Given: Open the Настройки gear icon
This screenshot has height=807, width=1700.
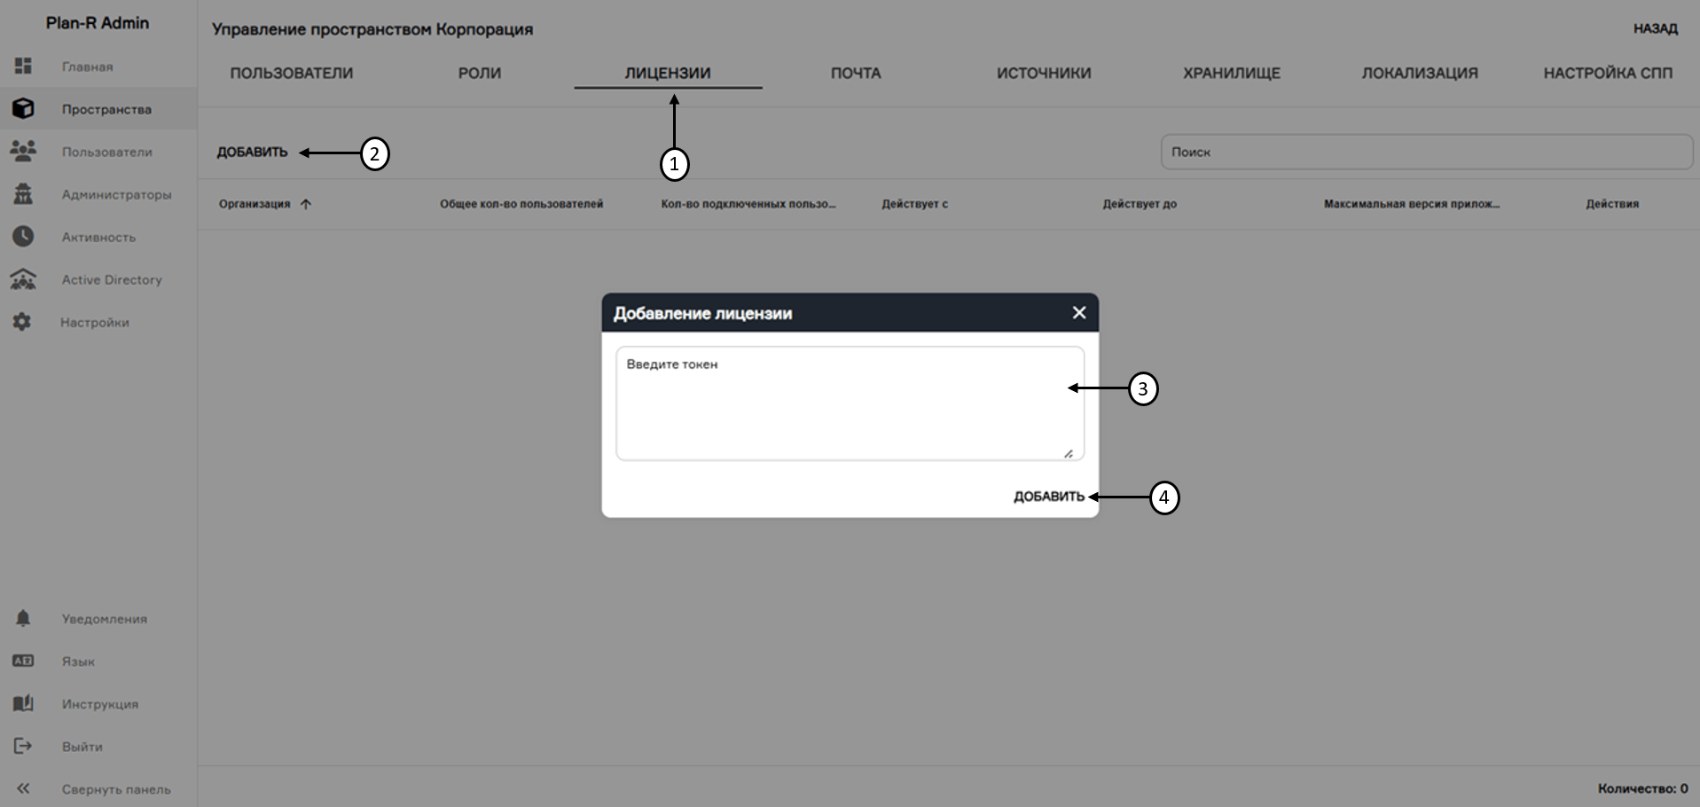Looking at the screenshot, I should pos(24,322).
